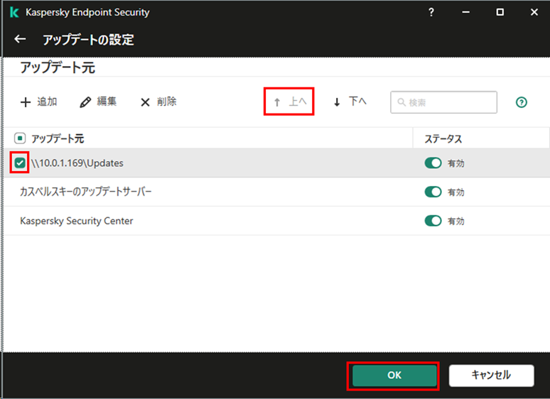Toggle status of Kaspersky Security Center
This screenshot has width=550, height=399.
433,221
